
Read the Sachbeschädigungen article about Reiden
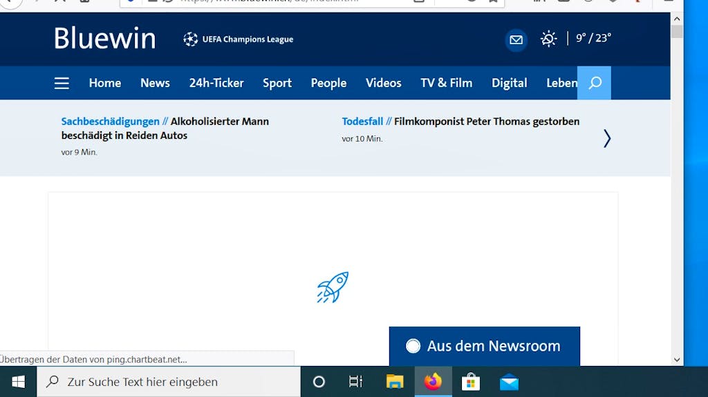(165, 128)
